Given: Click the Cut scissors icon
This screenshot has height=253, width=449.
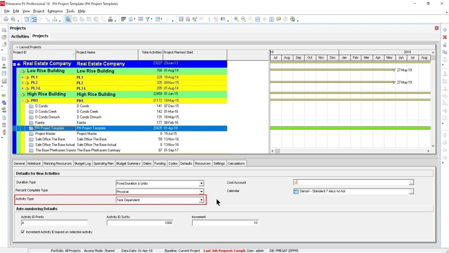Looking at the screenshot, I should coord(445,45).
